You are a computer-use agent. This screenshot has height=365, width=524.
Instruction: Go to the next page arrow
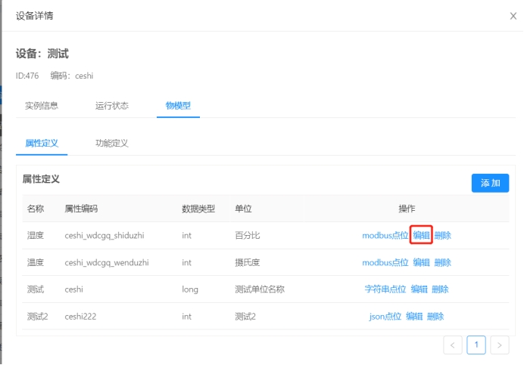tap(500, 345)
